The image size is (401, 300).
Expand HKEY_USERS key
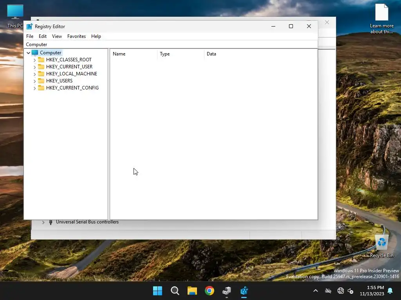[34, 81]
